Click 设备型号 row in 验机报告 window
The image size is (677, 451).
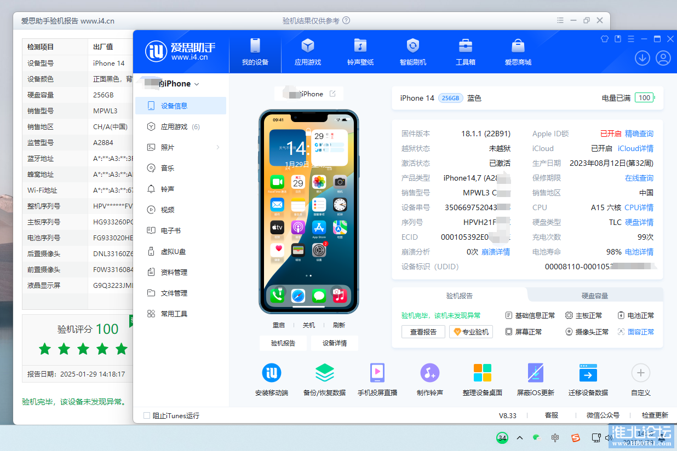(x=78, y=63)
